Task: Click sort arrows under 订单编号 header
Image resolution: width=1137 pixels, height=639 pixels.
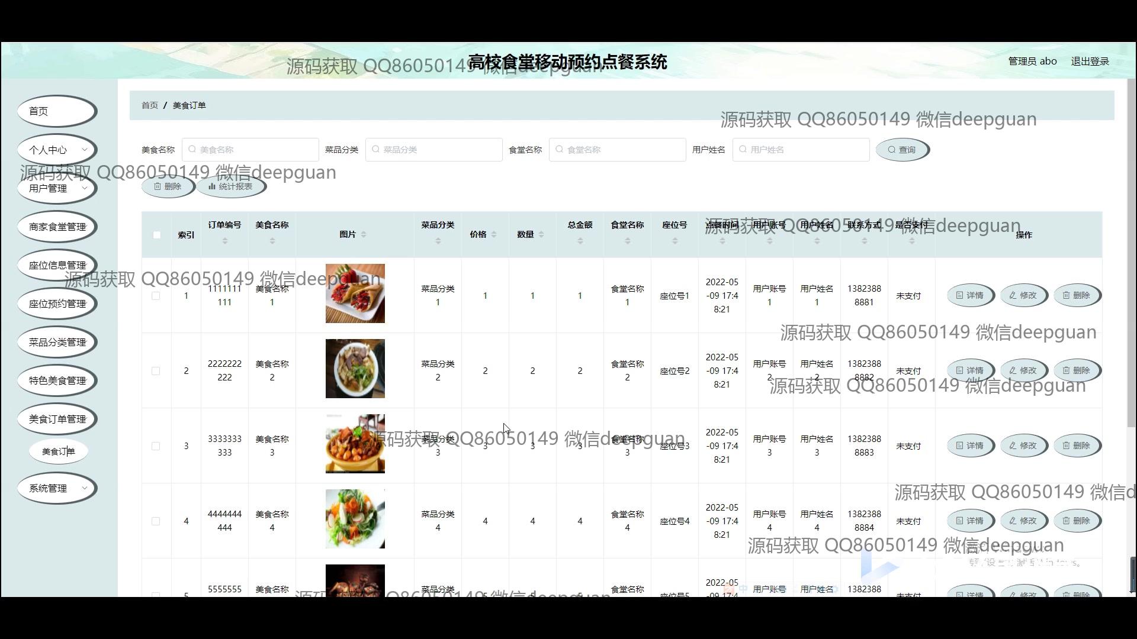Action: point(224,241)
